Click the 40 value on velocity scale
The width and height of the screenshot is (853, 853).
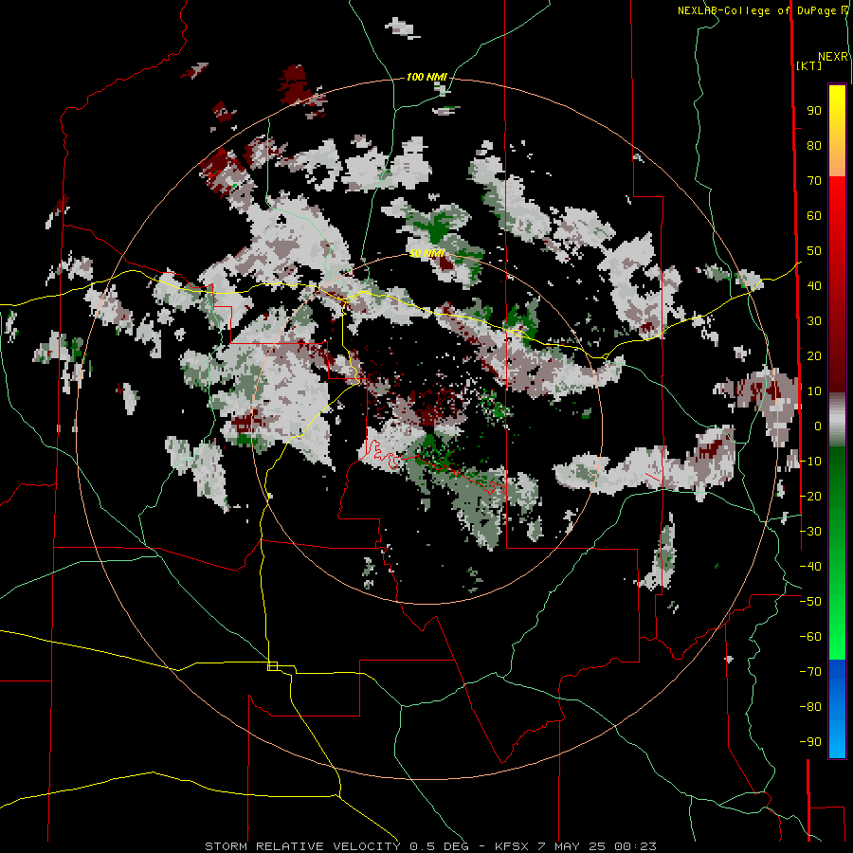point(814,286)
